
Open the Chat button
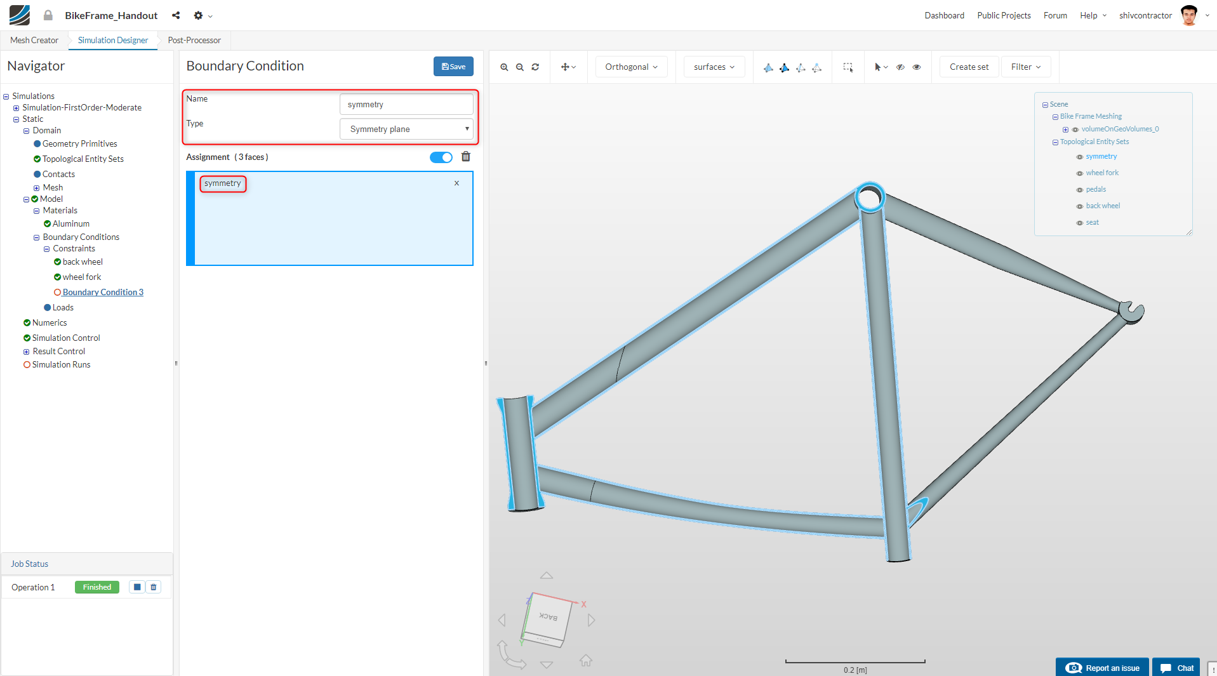pos(1176,668)
